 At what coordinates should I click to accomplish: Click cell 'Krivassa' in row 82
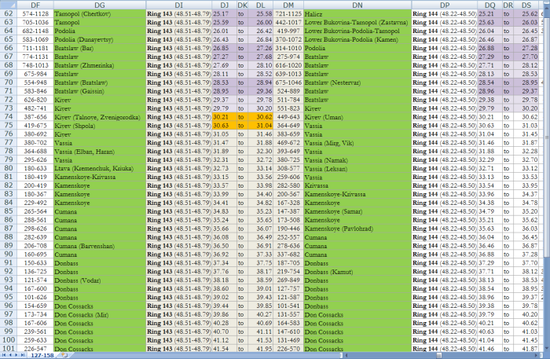click(357, 185)
